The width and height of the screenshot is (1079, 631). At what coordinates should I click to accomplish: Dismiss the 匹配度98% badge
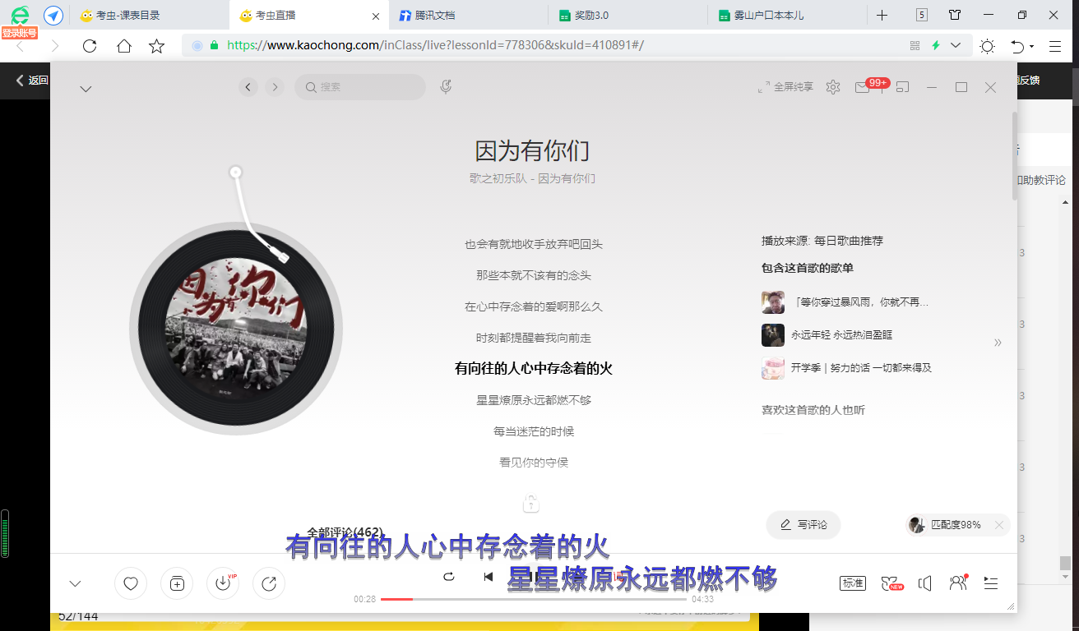tap(998, 525)
